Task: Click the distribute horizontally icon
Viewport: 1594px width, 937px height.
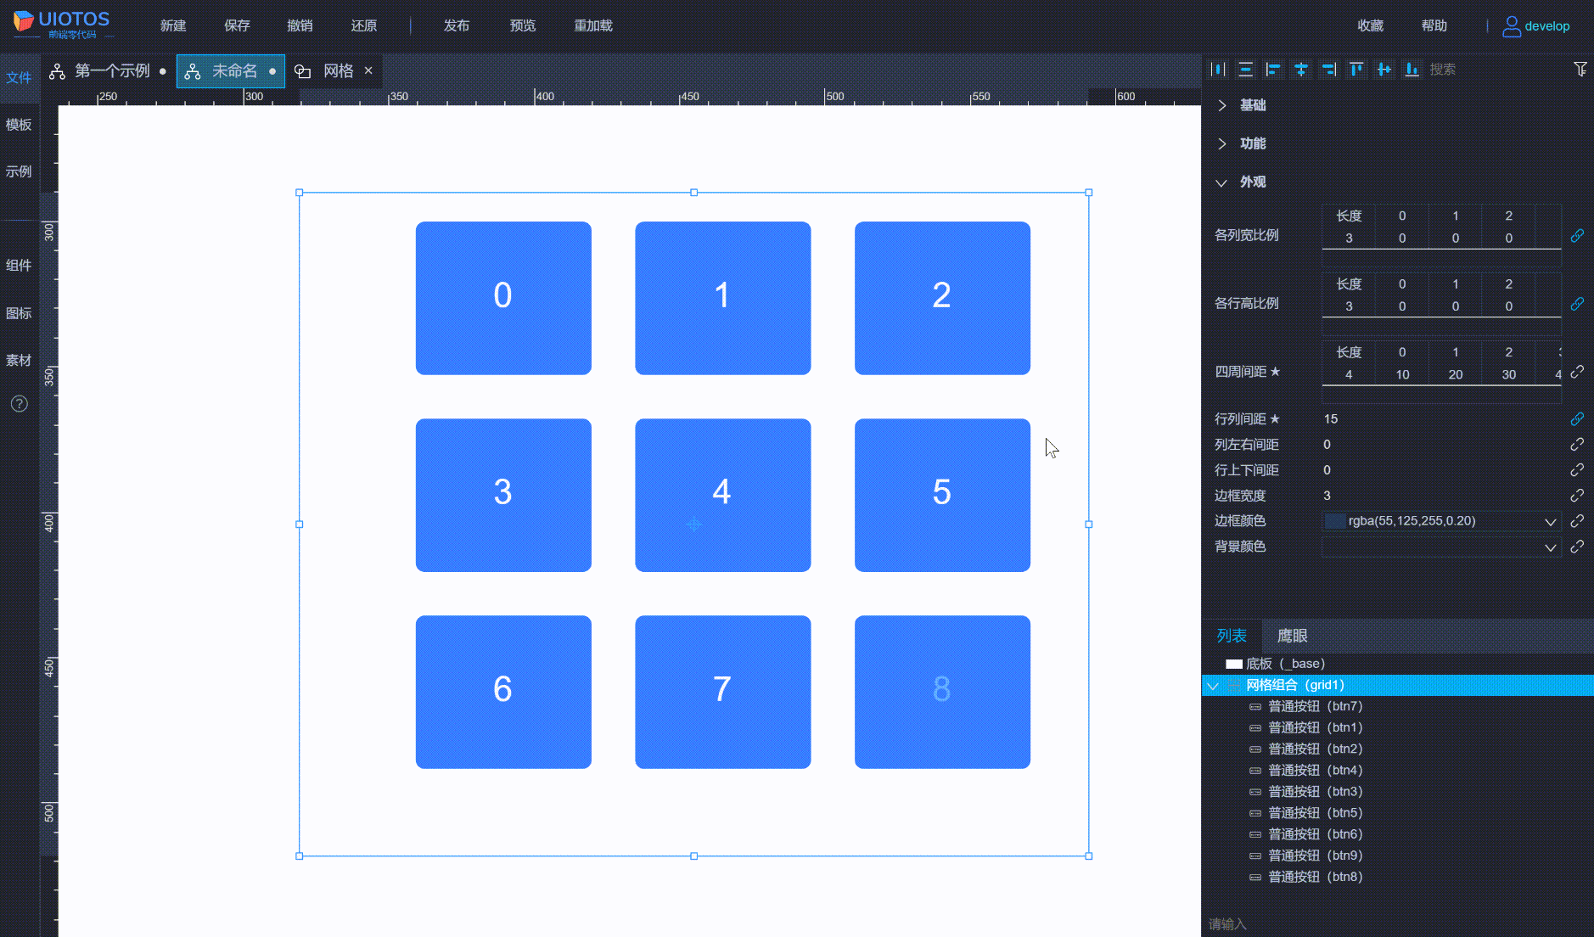Action: point(1218,70)
